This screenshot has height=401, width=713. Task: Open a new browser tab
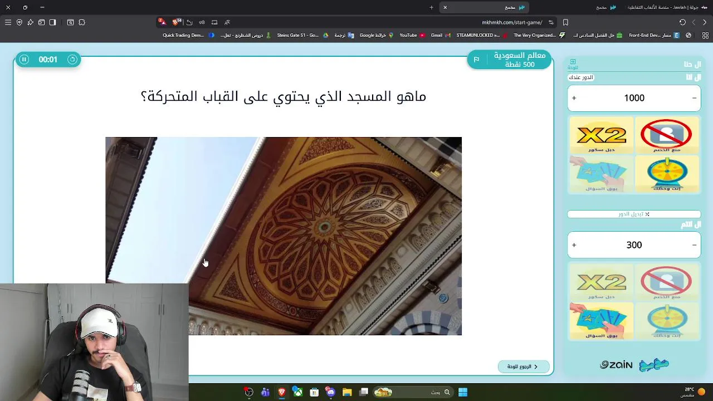pyautogui.click(x=431, y=7)
